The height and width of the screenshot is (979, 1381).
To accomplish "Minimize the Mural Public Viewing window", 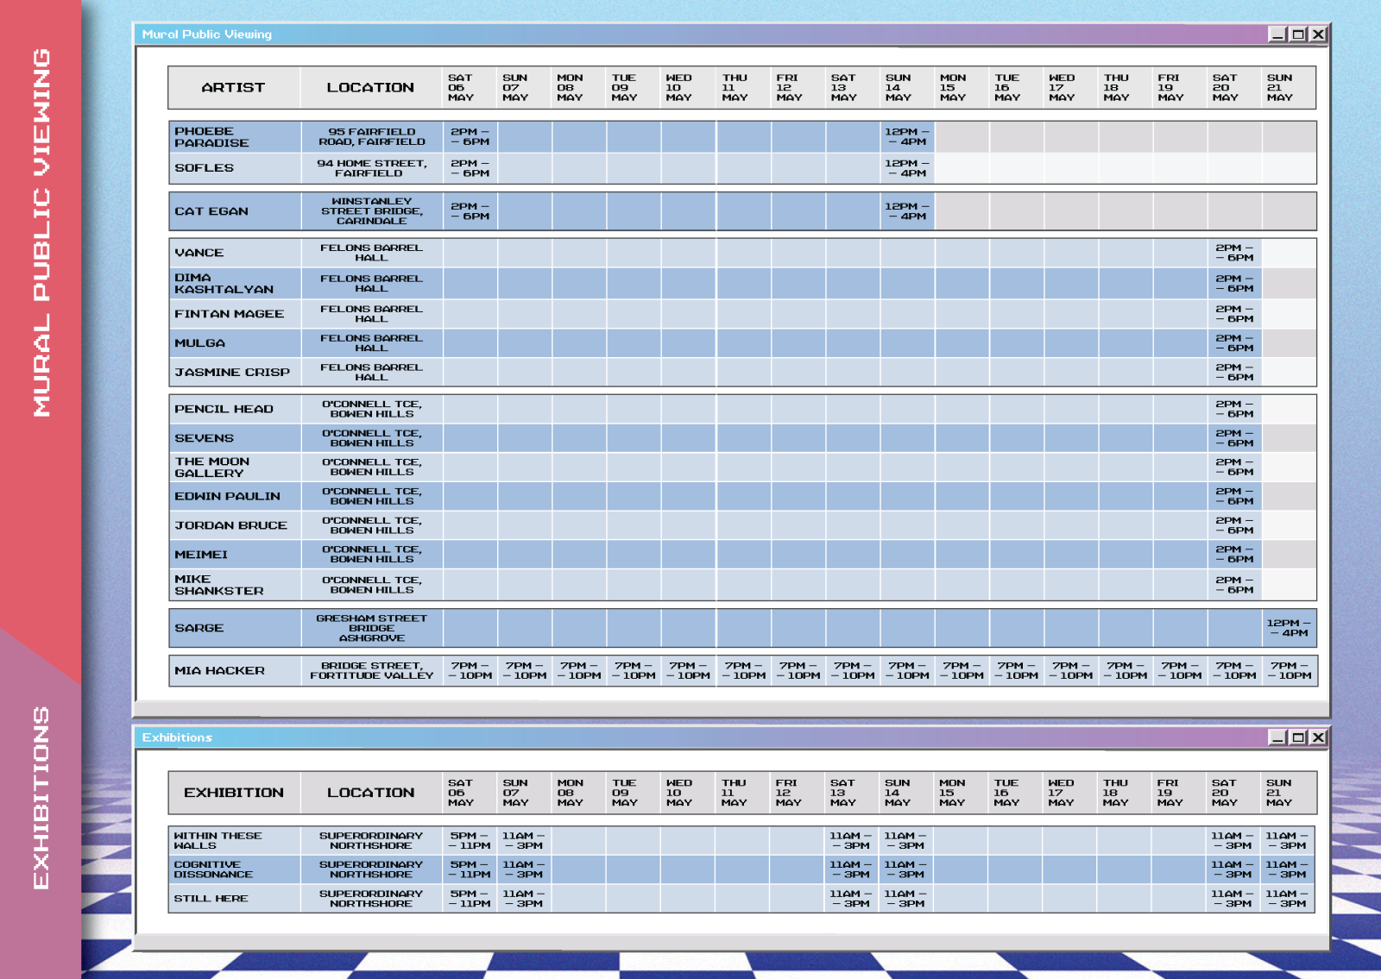I will tap(1277, 35).
